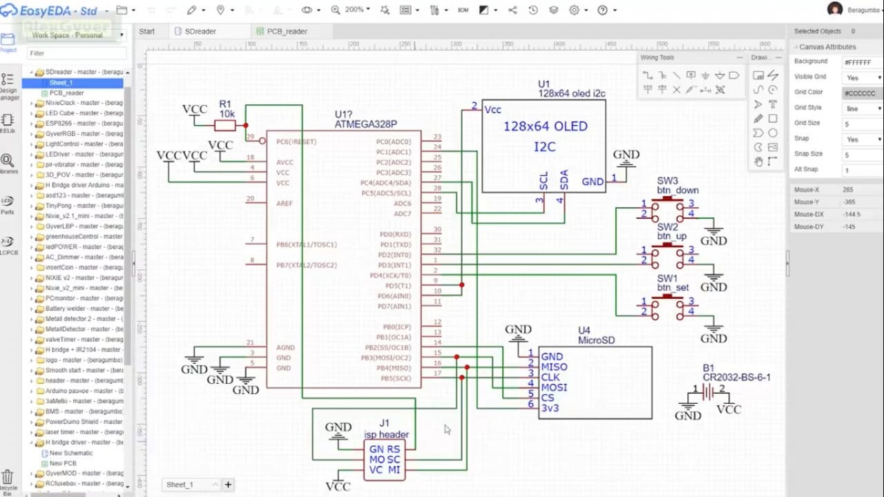Select the Text tool in Drawing Tools
This screenshot has width=884, height=497.
(x=773, y=104)
